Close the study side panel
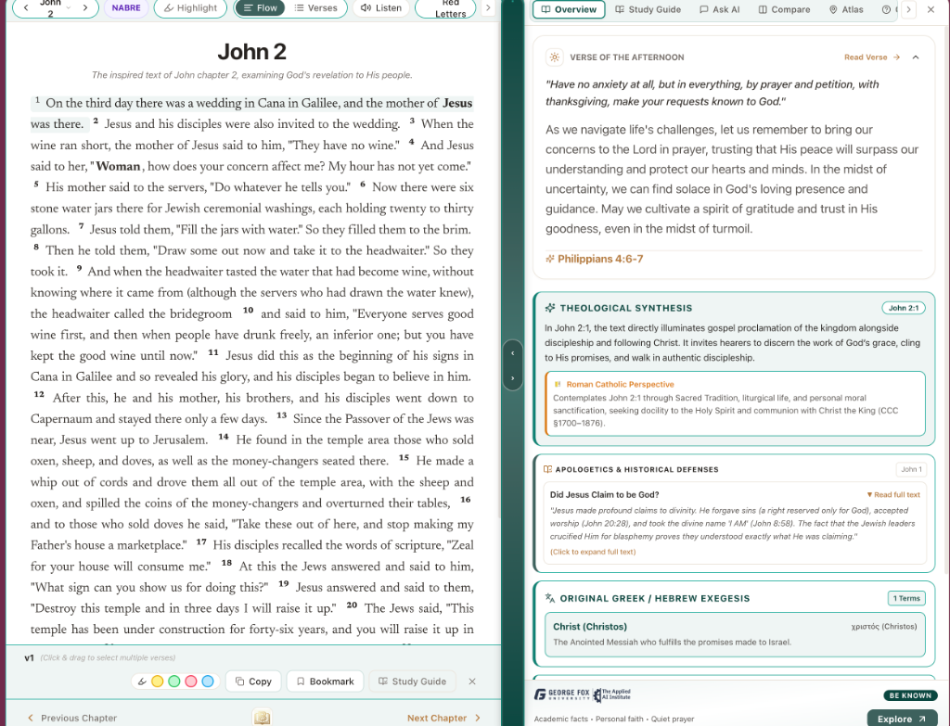The height and width of the screenshot is (726, 950). click(931, 9)
